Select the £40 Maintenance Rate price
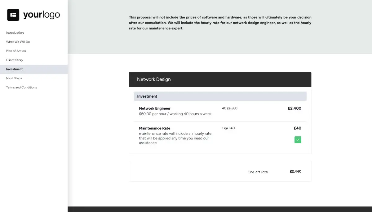This screenshot has width=372, height=212. (297, 128)
